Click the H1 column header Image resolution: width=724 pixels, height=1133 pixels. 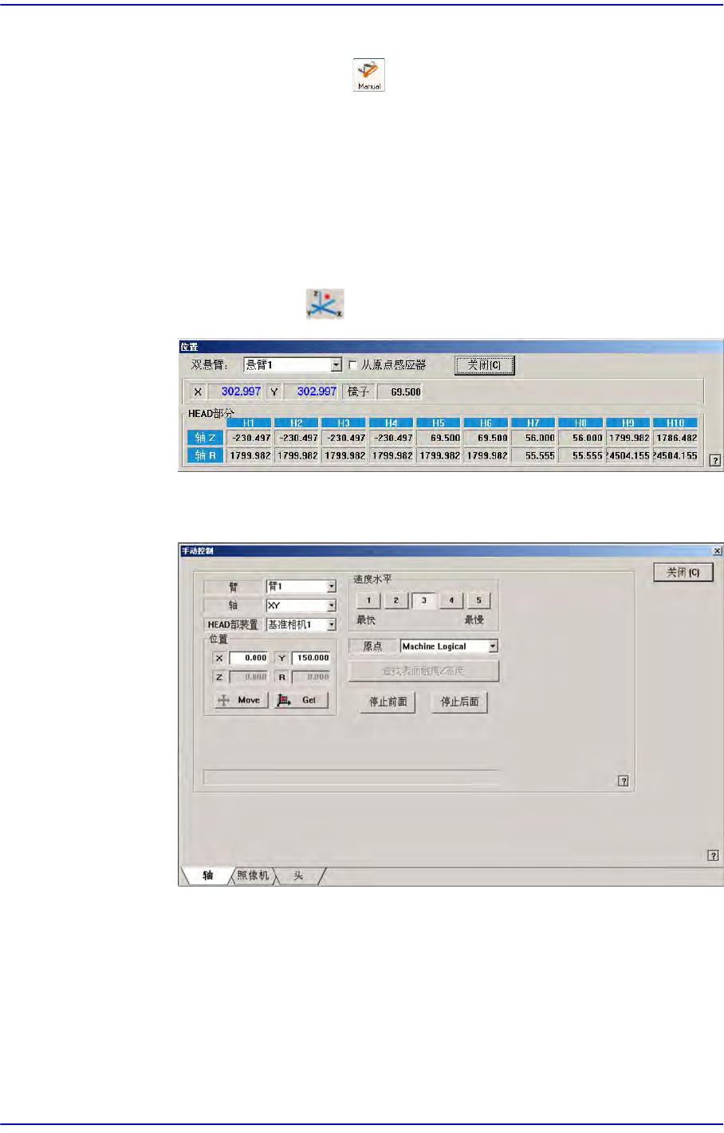[249, 423]
